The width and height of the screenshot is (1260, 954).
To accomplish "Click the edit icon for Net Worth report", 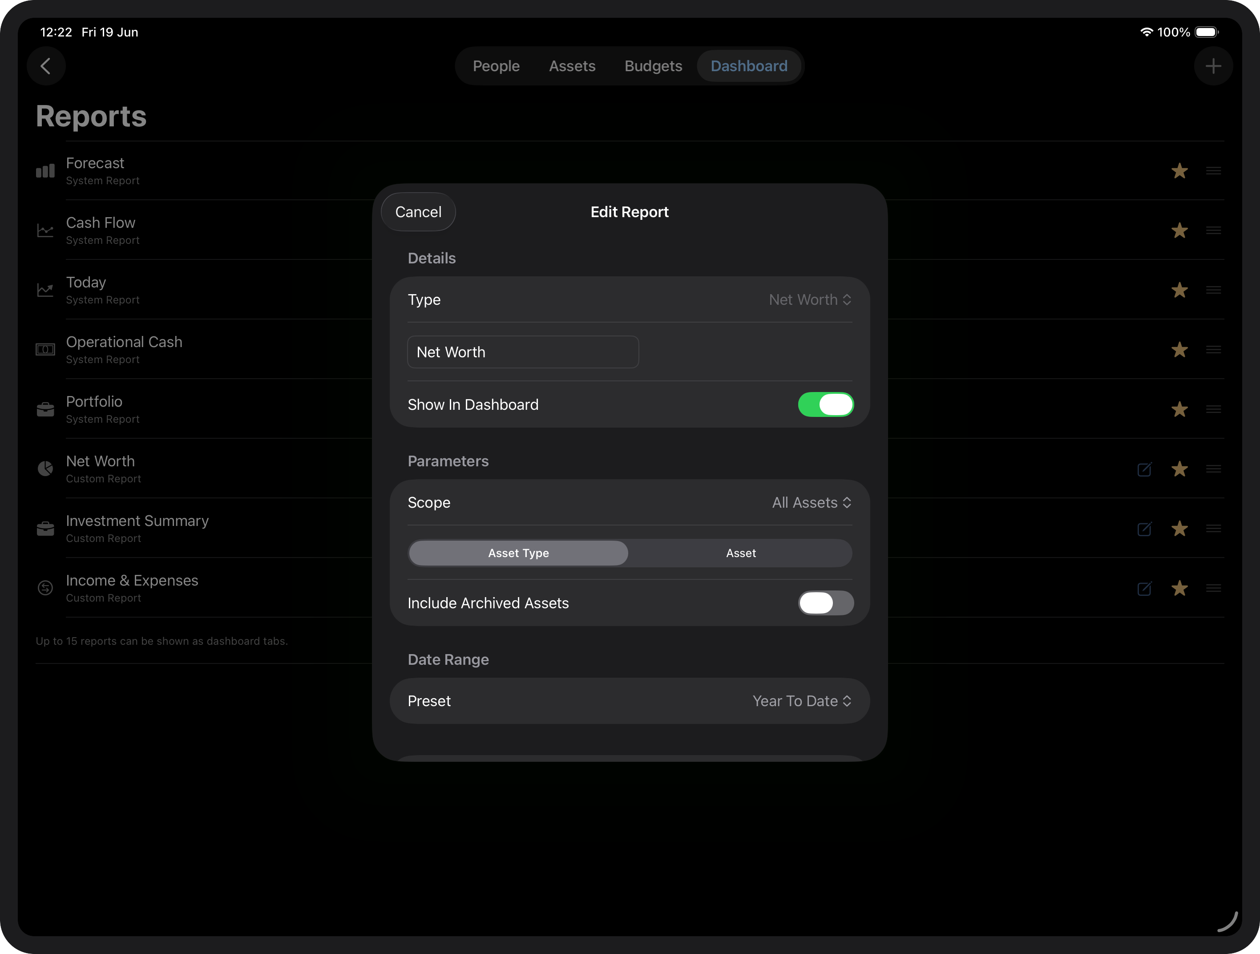I will point(1144,469).
